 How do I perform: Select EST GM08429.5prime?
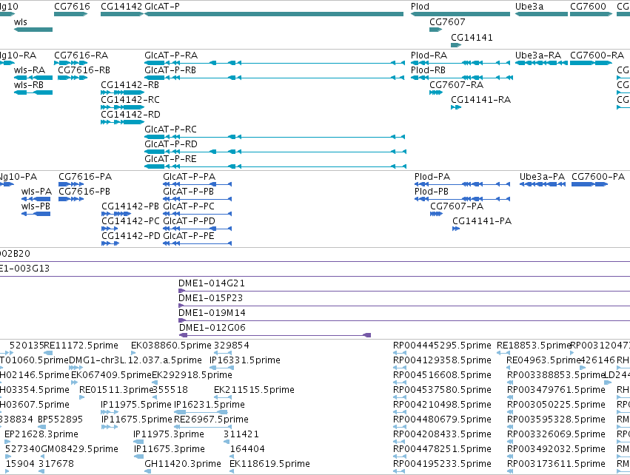[41, 456]
